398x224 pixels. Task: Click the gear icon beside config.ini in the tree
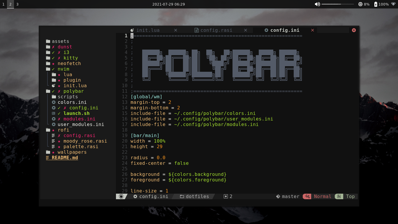pos(54,108)
